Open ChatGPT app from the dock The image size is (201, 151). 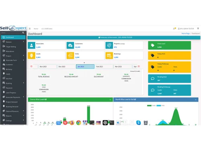coord(105,123)
